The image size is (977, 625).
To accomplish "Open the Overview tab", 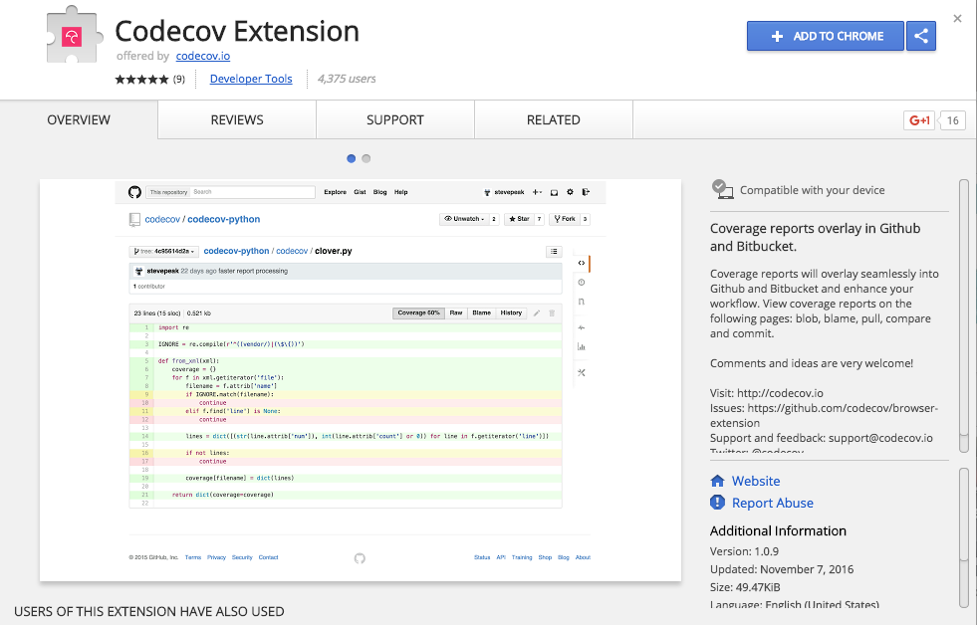I will pos(79,119).
